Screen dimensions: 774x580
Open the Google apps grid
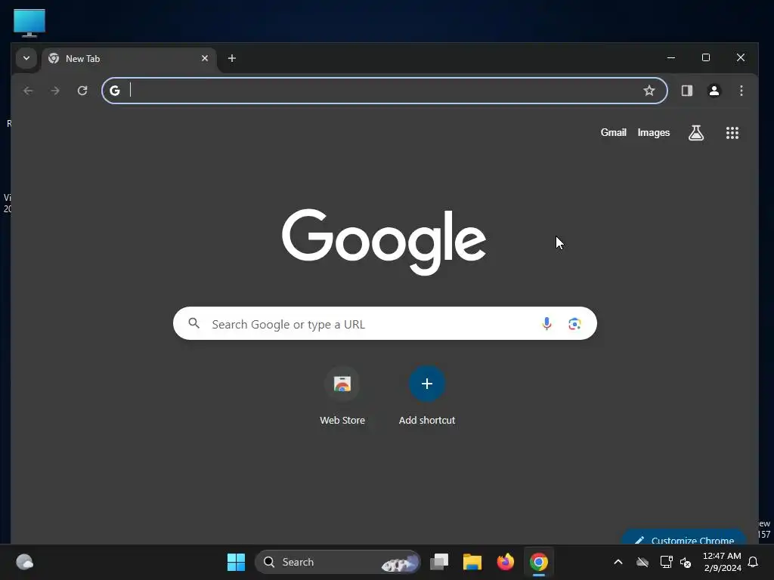pyautogui.click(x=732, y=133)
